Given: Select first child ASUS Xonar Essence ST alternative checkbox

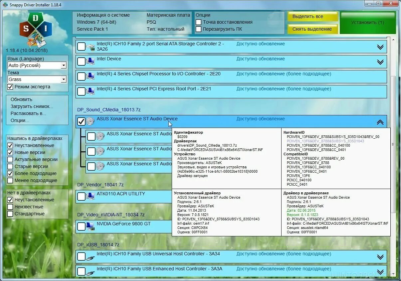Looking at the screenshot, I should point(91,136).
